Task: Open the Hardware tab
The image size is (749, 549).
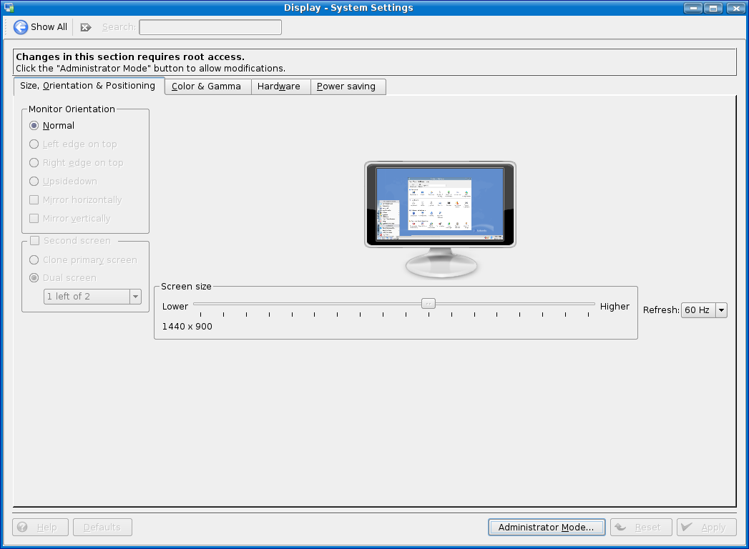Action: click(x=279, y=86)
